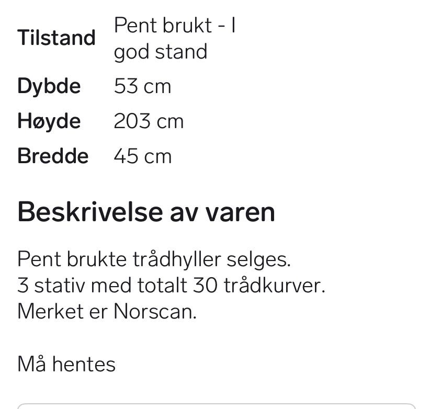Click "med totalt" in the description
This screenshot has height=409, width=430.
139,286
